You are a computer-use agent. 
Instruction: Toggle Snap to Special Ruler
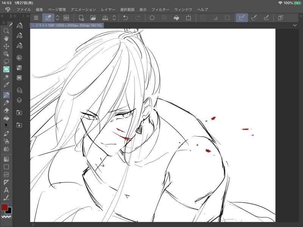point(254,18)
